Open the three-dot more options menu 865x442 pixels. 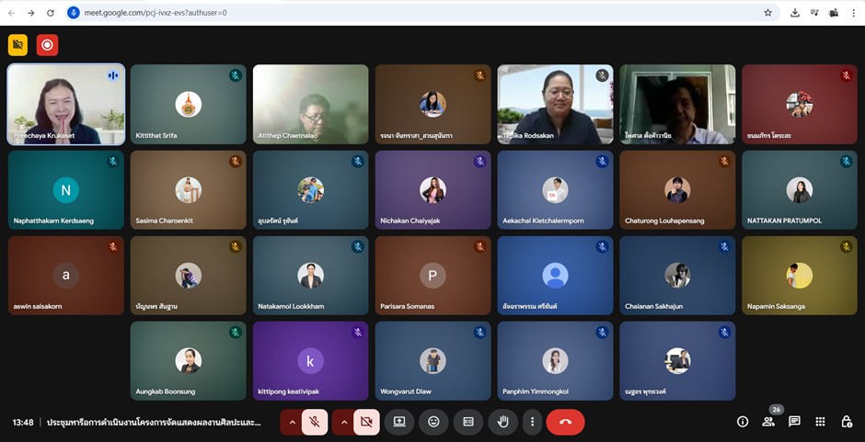tap(532, 422)
